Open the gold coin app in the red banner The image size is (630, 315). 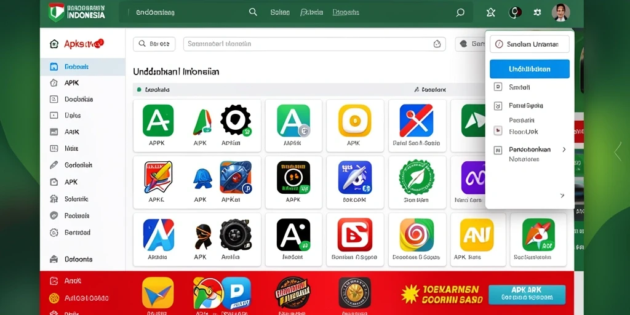click(355, 292)
